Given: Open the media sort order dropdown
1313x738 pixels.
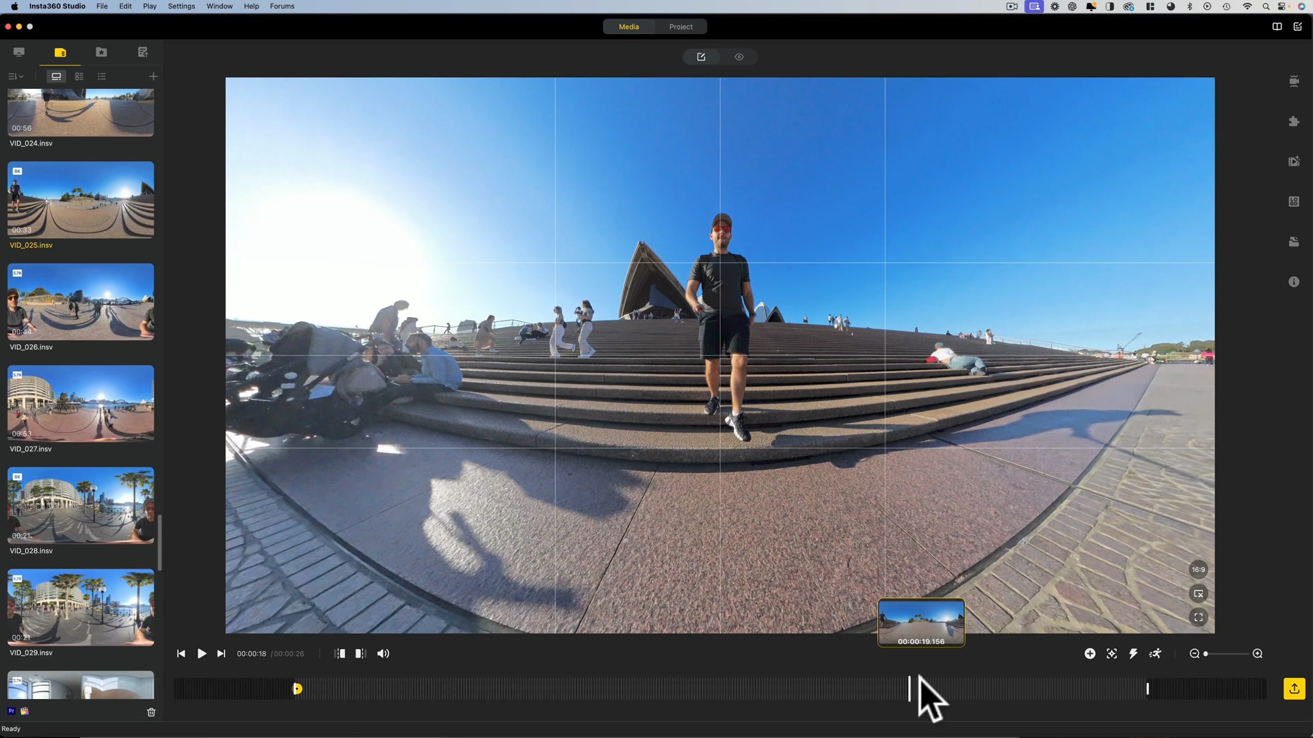Looking at the screenshot, I should [16, 77].
